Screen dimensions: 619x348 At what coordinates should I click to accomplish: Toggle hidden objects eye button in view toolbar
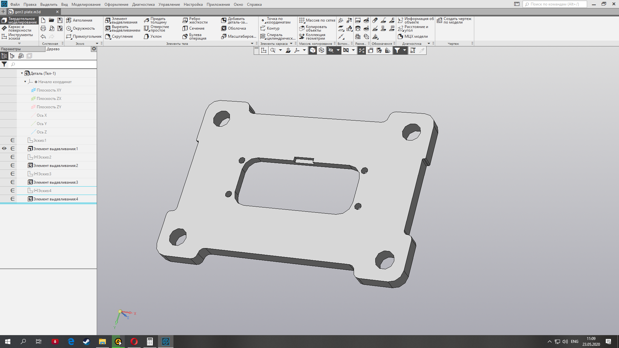point(331,50)
